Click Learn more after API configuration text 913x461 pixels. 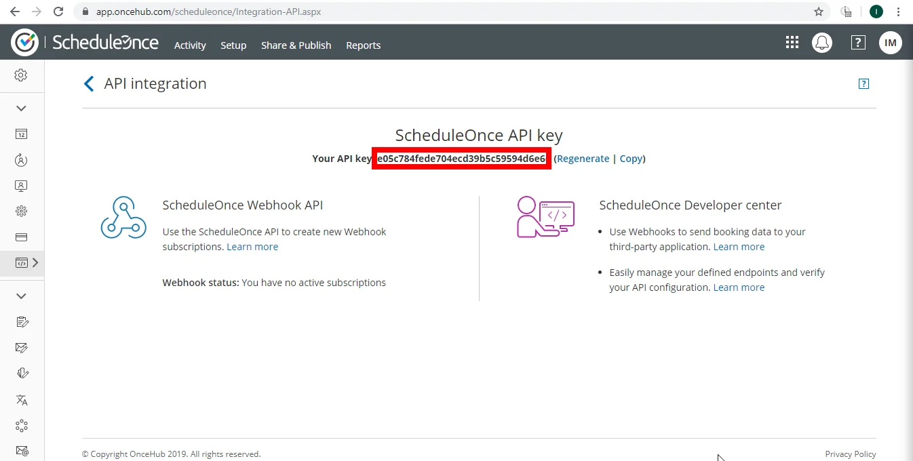pos(739,287)
